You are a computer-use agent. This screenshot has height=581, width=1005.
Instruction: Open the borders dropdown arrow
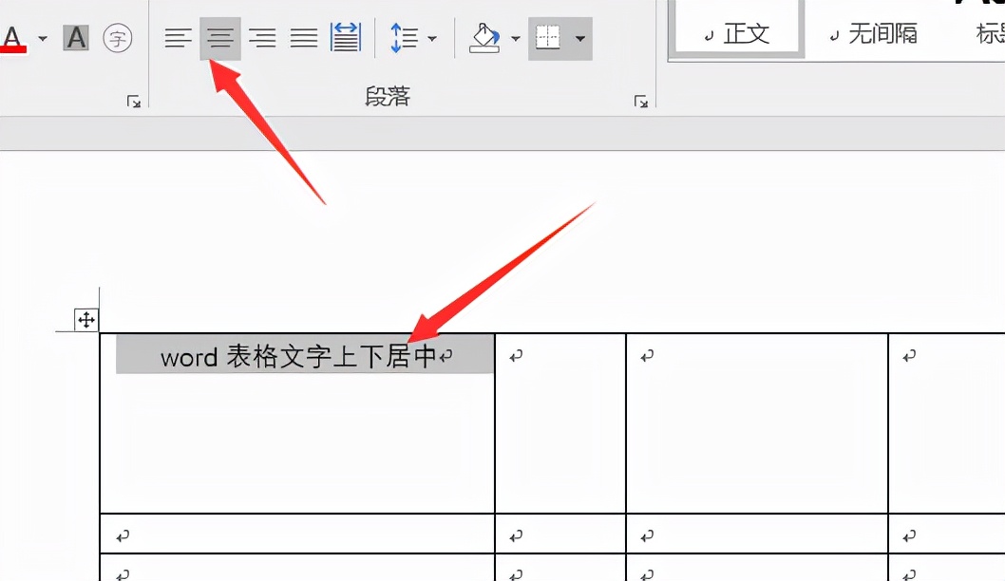click(x=578, y=38)
